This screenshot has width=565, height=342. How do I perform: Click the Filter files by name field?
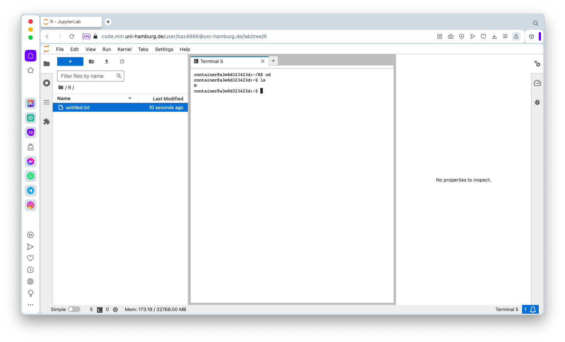point(87,76)
